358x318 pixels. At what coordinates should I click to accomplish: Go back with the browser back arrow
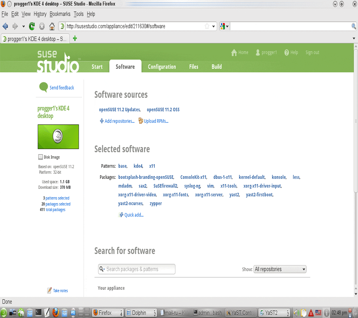click(5, 26)
